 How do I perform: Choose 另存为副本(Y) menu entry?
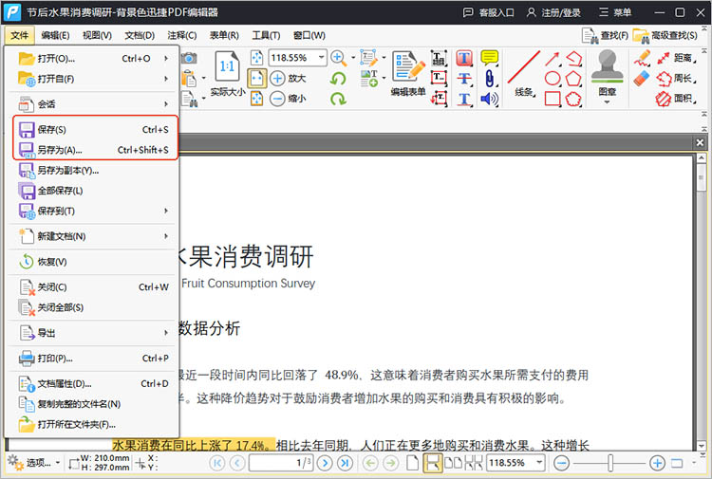click(94, 171)
